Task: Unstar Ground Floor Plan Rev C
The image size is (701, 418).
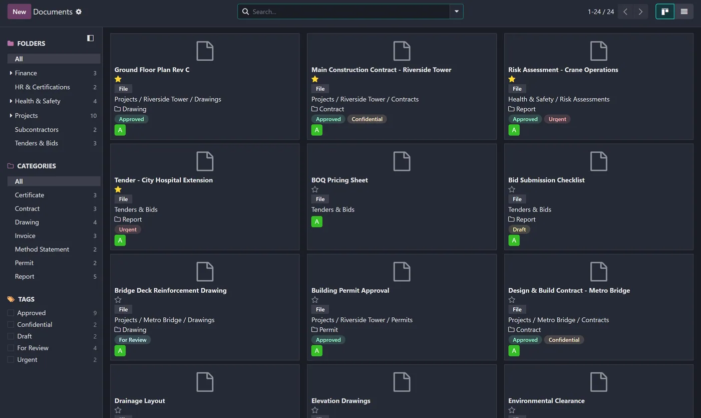Action: pos(118,79)
